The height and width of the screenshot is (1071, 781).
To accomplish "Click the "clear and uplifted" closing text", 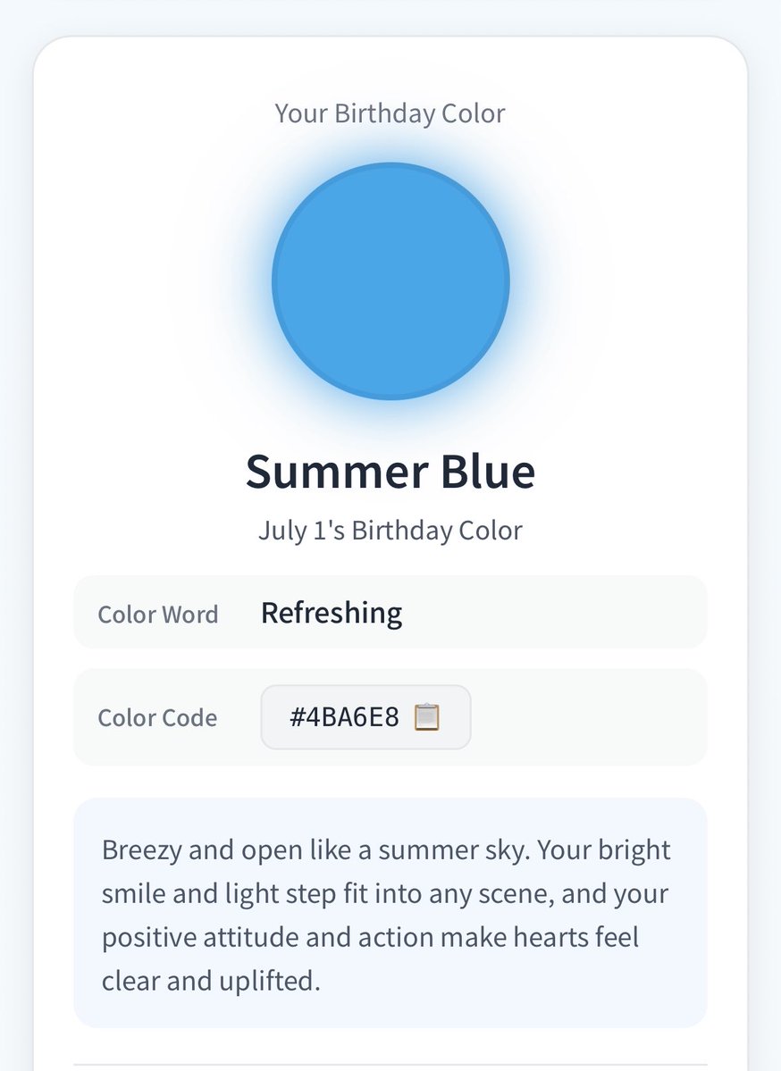I will pyautogui.click(x=211, y=981).
